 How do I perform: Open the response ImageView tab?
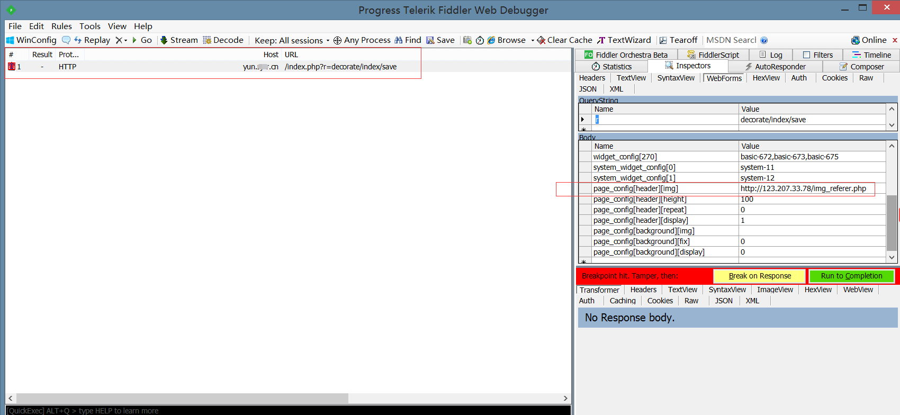click(x=775, y=290)
